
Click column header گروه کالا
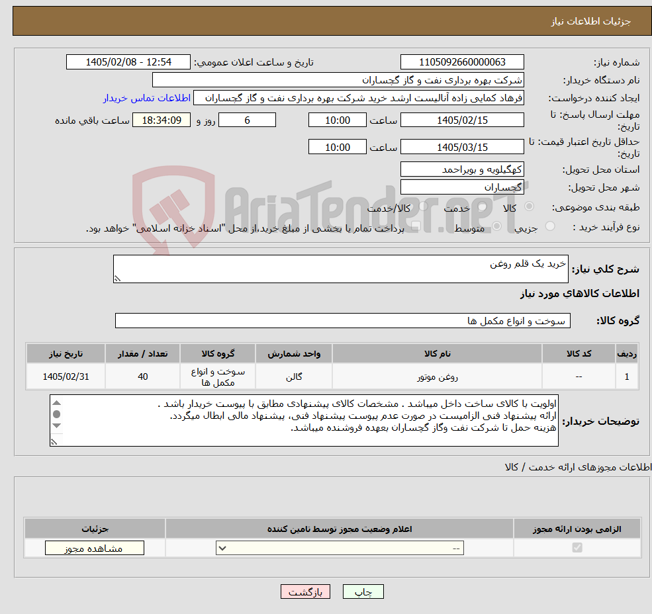point(218,353)
